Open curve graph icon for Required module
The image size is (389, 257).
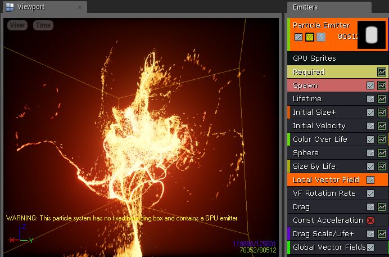(382, 72)
